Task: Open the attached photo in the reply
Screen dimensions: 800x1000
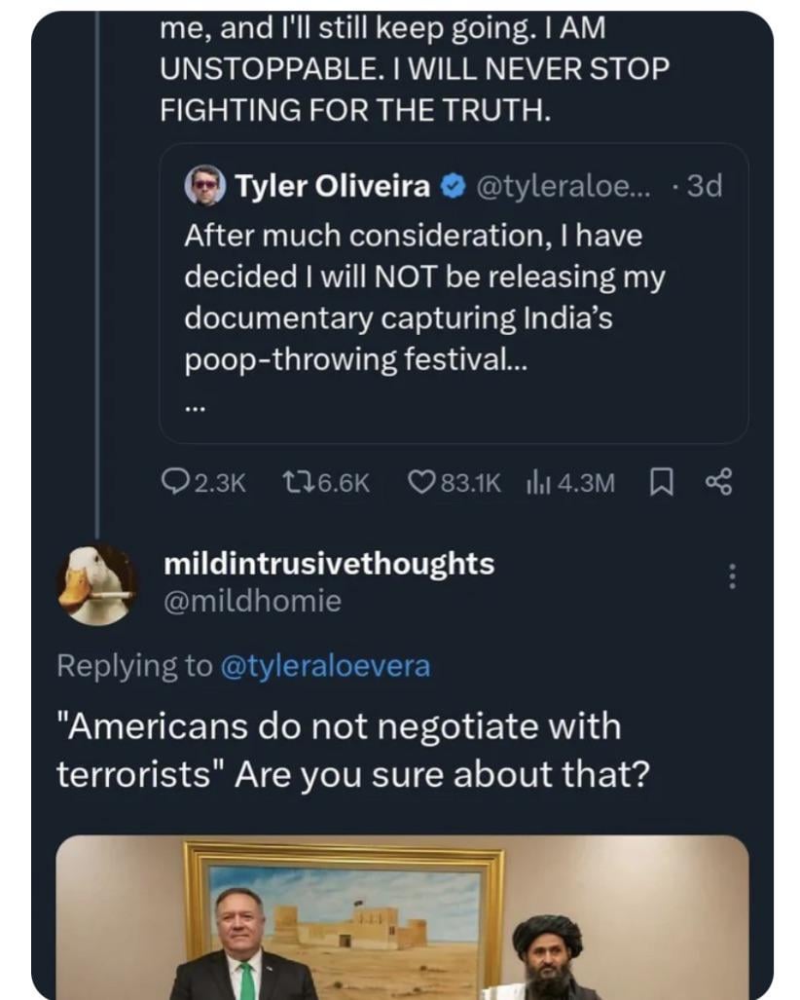Action: pyautogui.click(x=402, y=915)
